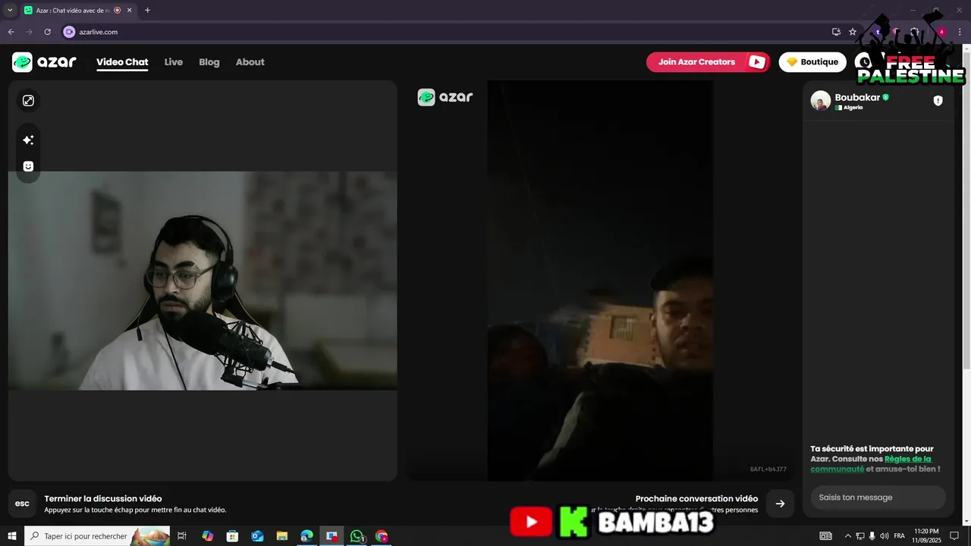Click the install app icon in address bar

(836, 32)
